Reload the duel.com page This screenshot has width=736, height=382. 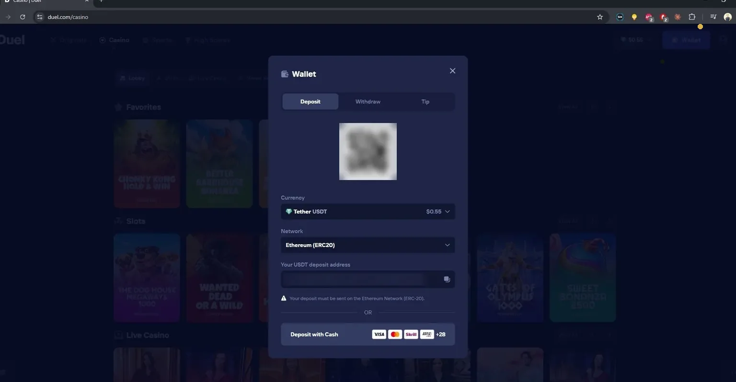[x=23, y=17]
